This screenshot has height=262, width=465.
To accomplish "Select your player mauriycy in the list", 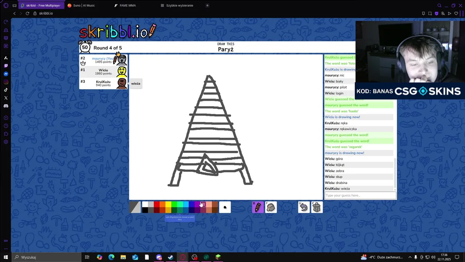I will tap(103, 60).
